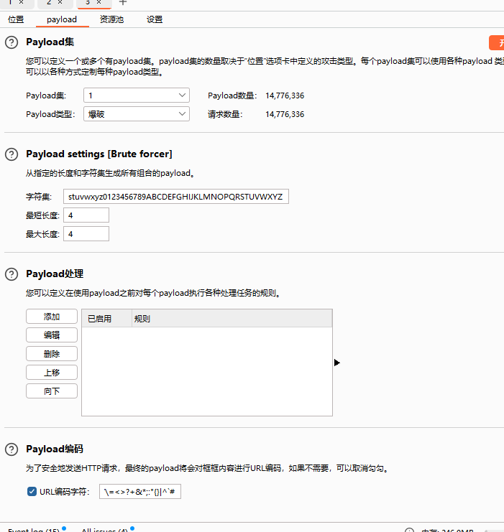504x532 pixels.
Task: Focus the 最大长度 input field
Action: [86, 234]
